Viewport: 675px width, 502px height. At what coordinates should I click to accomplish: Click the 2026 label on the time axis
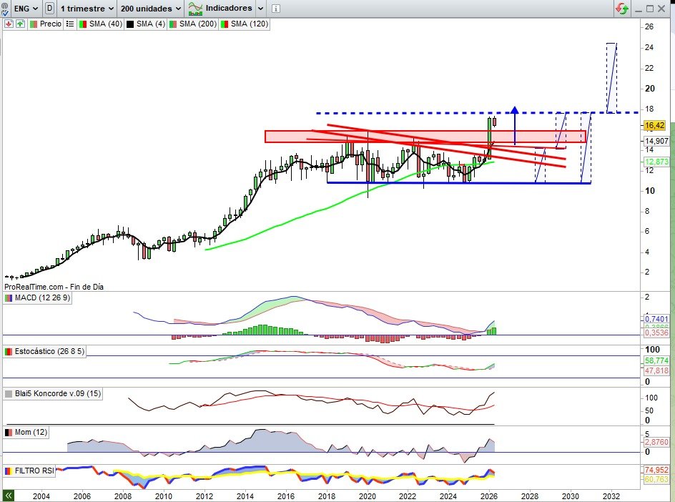point(489,496)
